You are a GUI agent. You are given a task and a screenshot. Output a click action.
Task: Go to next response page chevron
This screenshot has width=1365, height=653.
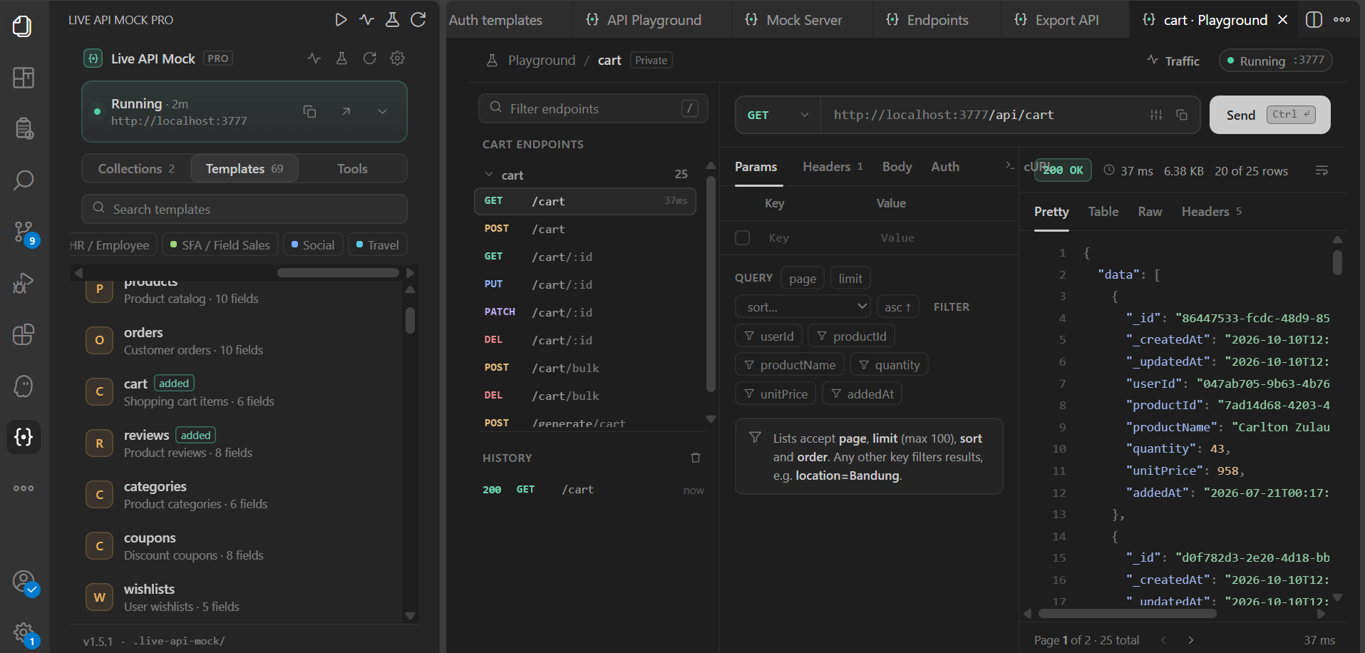(1191, 640)
